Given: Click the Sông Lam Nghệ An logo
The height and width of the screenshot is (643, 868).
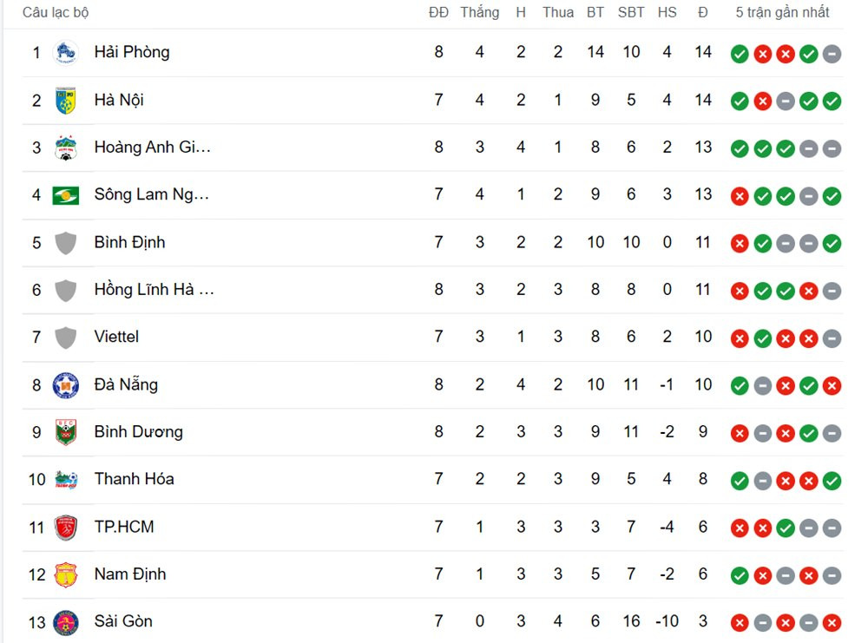Looking at the screenshot, I should click(x=65, y=195).
